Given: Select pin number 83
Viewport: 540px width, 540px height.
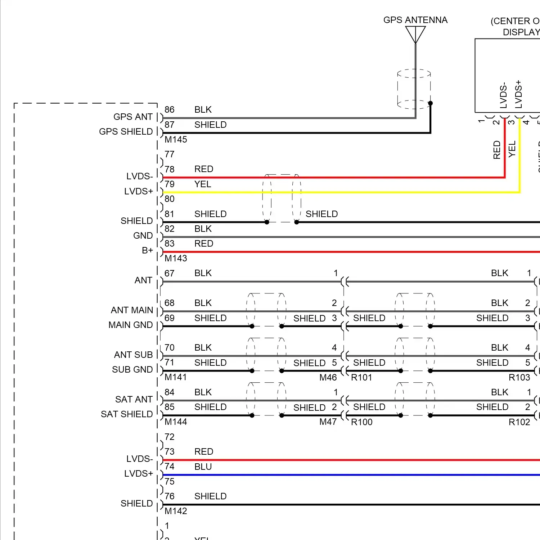Looking at the screenshot, I should pyautogui.click(x=169, y=243).
